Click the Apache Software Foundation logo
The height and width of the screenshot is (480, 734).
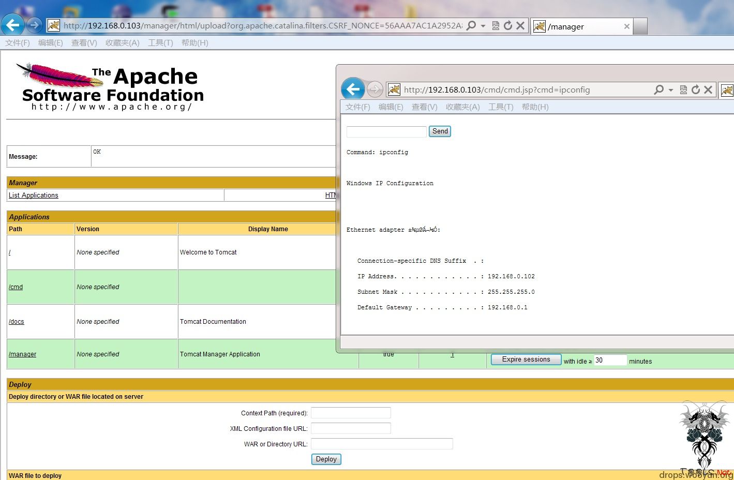pos(110,87)
